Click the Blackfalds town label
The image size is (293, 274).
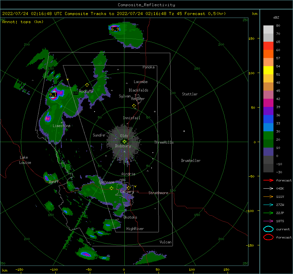(138, 90)
